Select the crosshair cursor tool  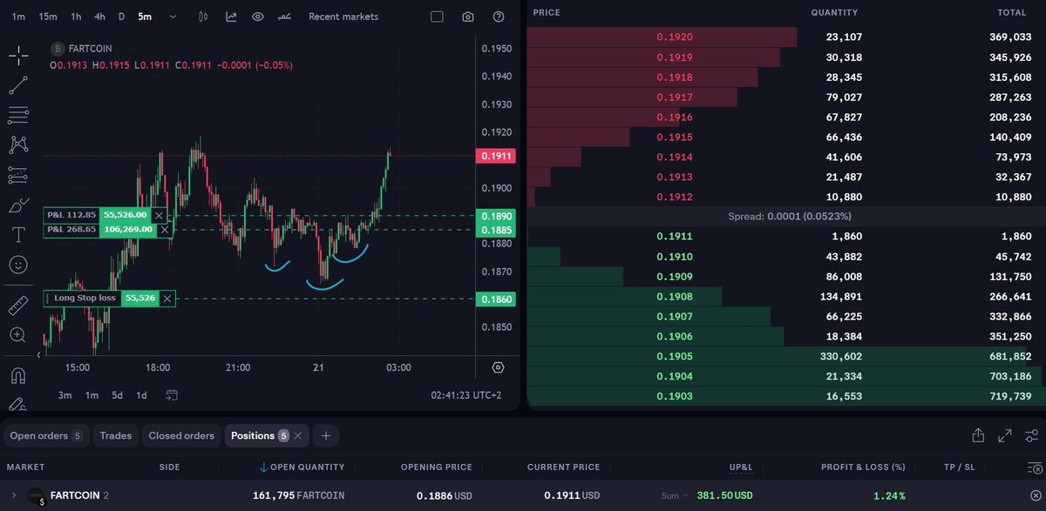click(x=18, y=56)
